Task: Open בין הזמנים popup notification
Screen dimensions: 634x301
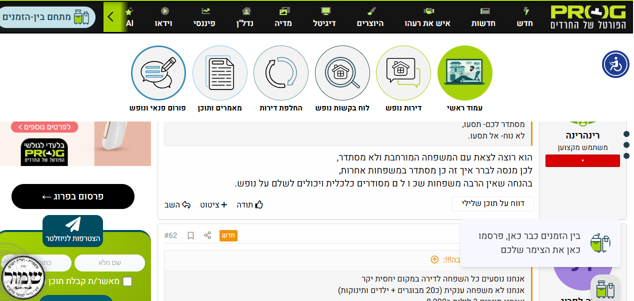Action: (x=540, y=243)
